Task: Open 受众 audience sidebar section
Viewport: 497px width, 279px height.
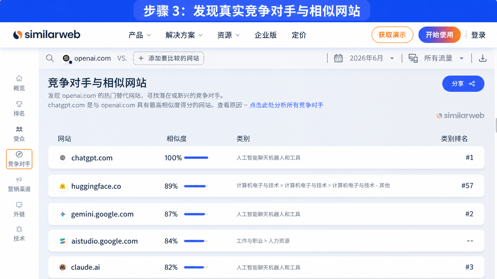Action: click(x=19, y=134)
